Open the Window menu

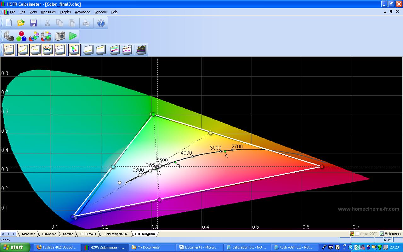point(100,12)
